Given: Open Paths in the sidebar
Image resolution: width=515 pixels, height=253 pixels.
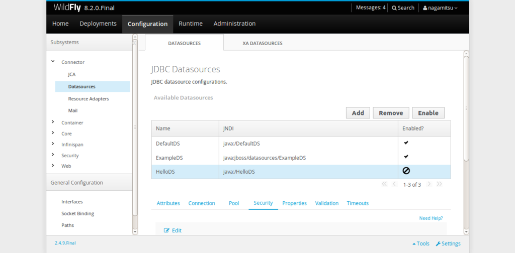Looking at the screenshot, I should [68, 225].
